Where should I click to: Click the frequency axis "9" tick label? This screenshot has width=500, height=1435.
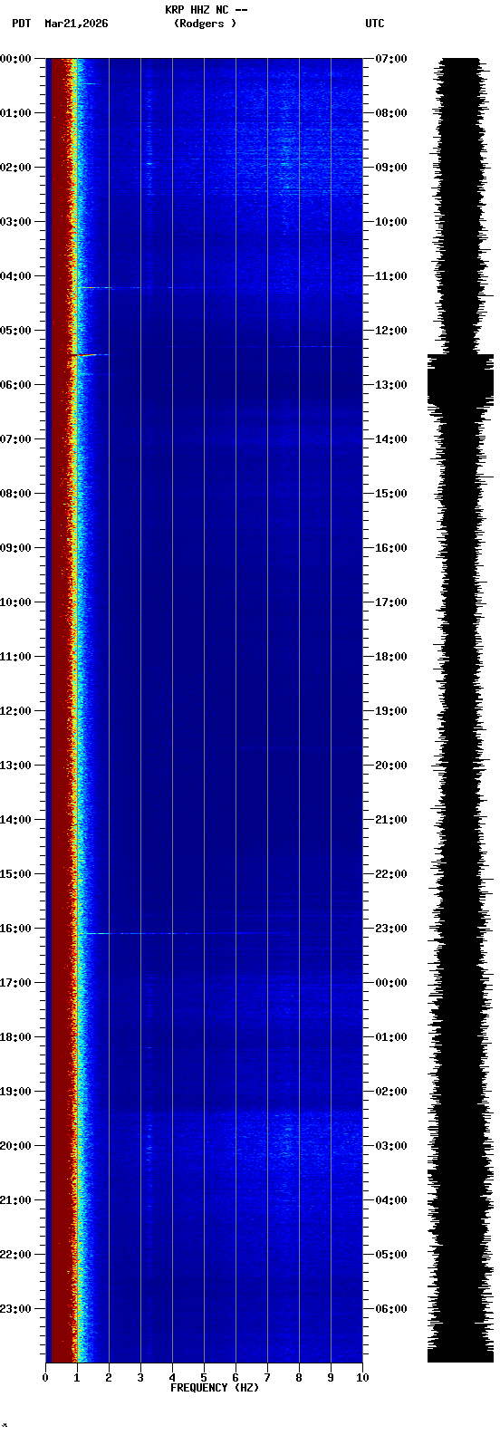click(331, 1378)
